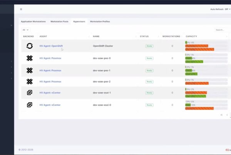Open the All filter dropdown

(26, 30)
